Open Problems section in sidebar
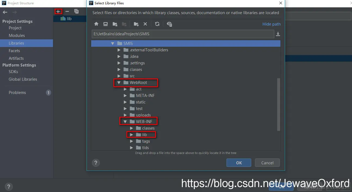Image resolution: width=352 pixels, height=192 pixels. [17, 93]
